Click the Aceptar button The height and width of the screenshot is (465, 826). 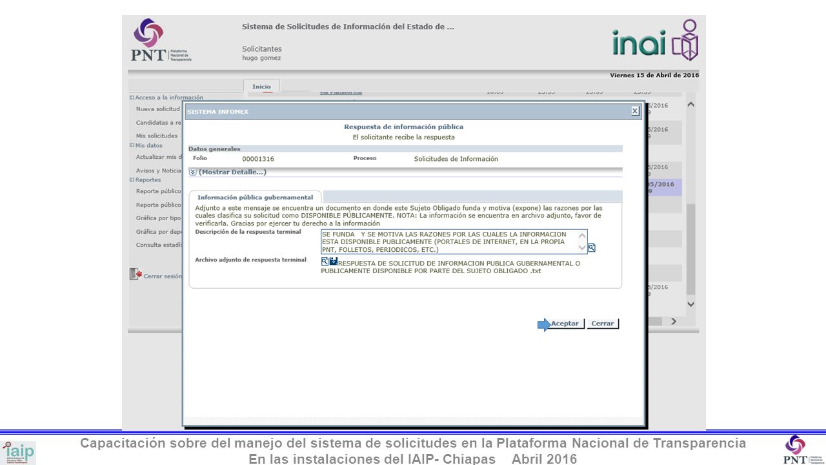567,324
